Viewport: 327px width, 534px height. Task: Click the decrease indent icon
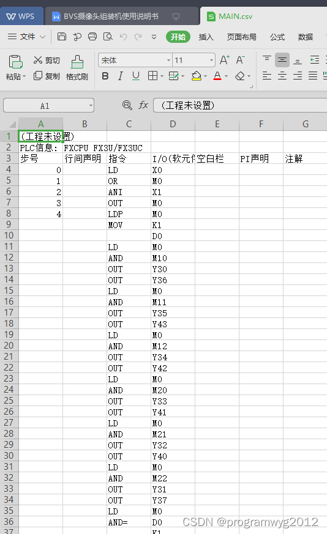[x=314, y=60]
